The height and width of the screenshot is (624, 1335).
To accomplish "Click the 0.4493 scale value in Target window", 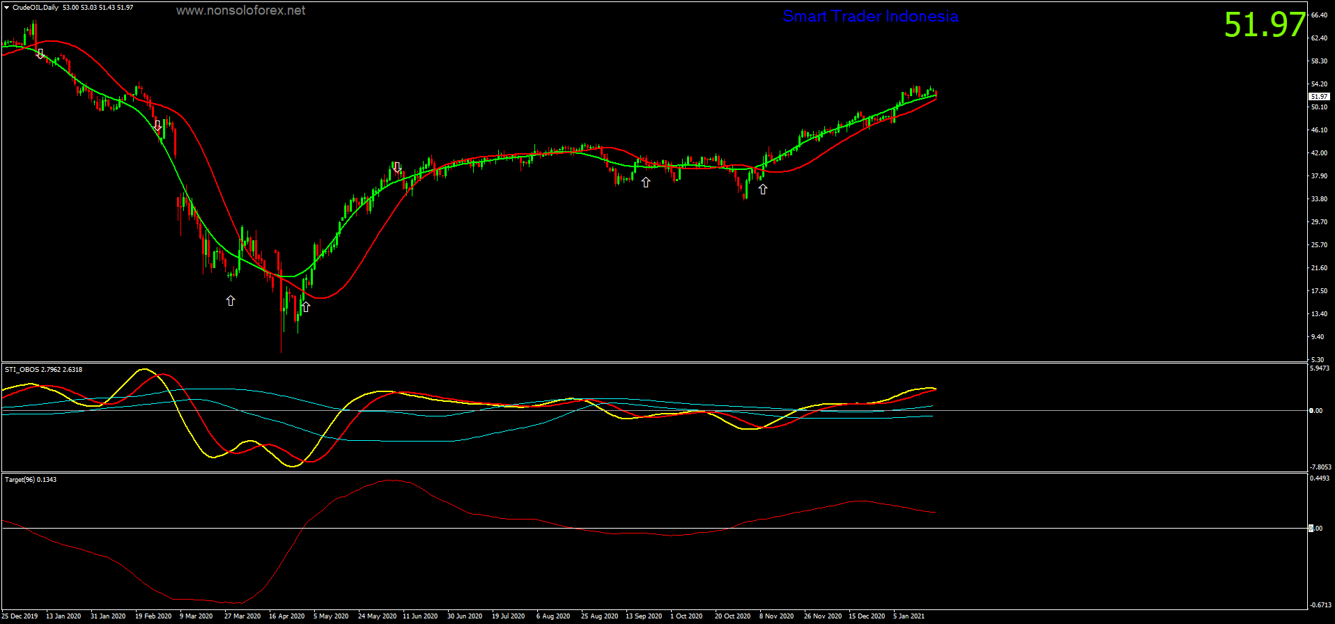I will (1320, 478).
